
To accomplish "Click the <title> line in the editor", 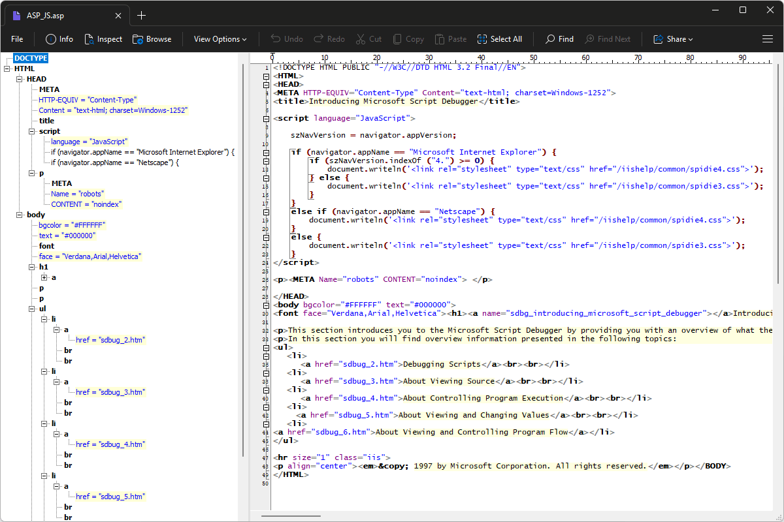I will pyautogui.click(x=397, y=101).
